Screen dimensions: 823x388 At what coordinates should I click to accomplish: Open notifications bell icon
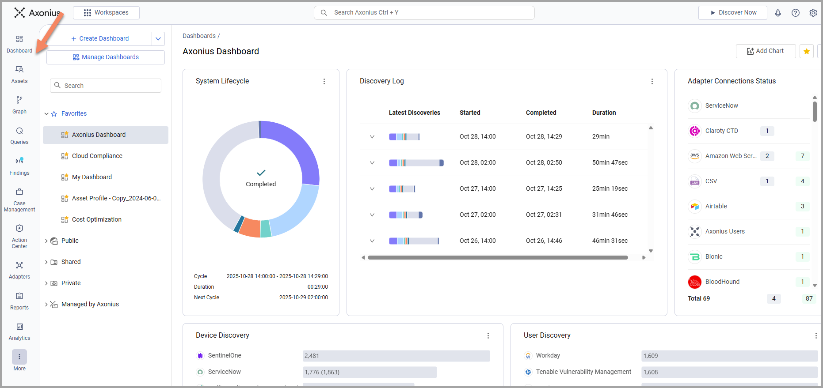point(778,13)
